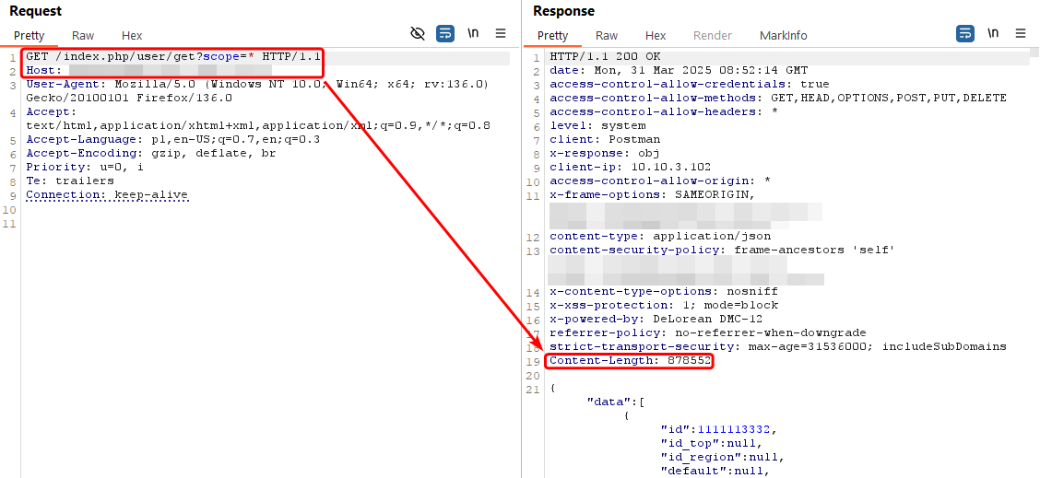Click the Accept-Language header line

pyautogui.click(x=172, y=139)
